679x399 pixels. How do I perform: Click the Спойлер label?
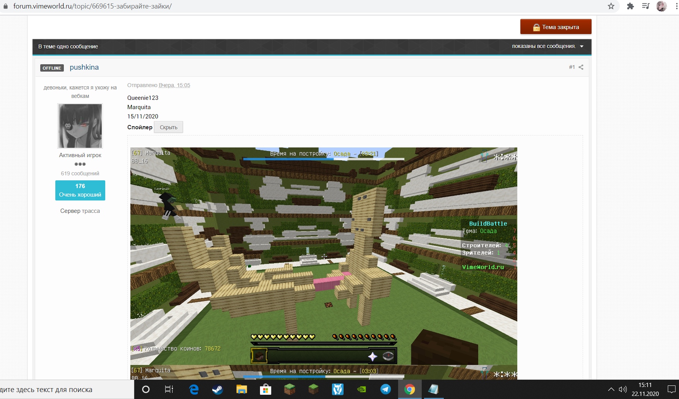coord(140,127)
